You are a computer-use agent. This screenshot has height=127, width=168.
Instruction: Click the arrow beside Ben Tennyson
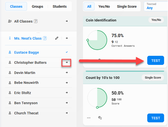(67, 103)
